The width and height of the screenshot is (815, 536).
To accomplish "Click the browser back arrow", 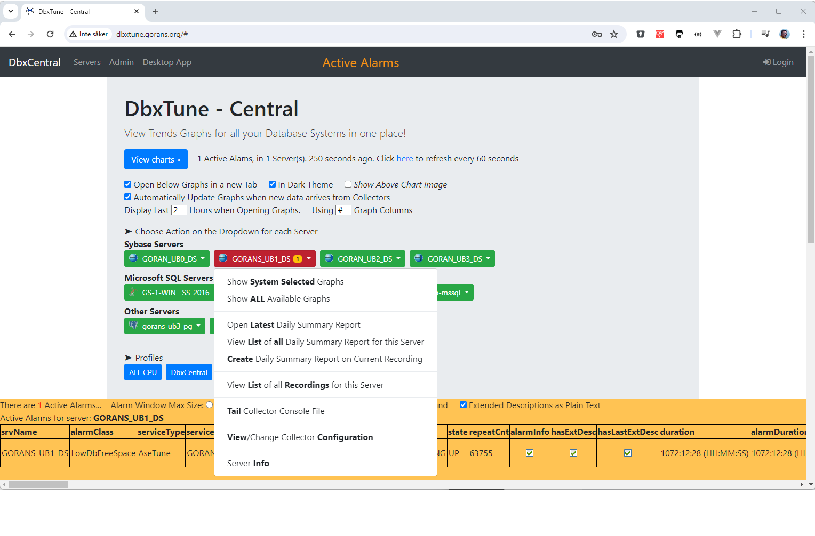I will [x=12, y=34].
